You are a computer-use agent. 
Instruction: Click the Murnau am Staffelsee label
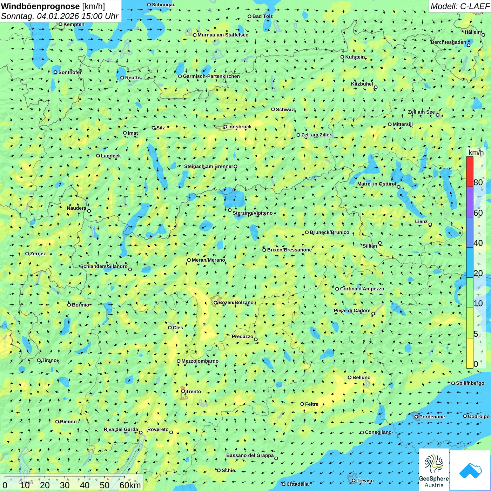(x=223, y=35)
